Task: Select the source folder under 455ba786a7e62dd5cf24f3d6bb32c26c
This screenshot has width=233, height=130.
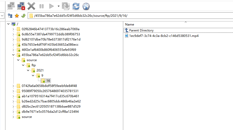Action: click(x=32, y=60)
